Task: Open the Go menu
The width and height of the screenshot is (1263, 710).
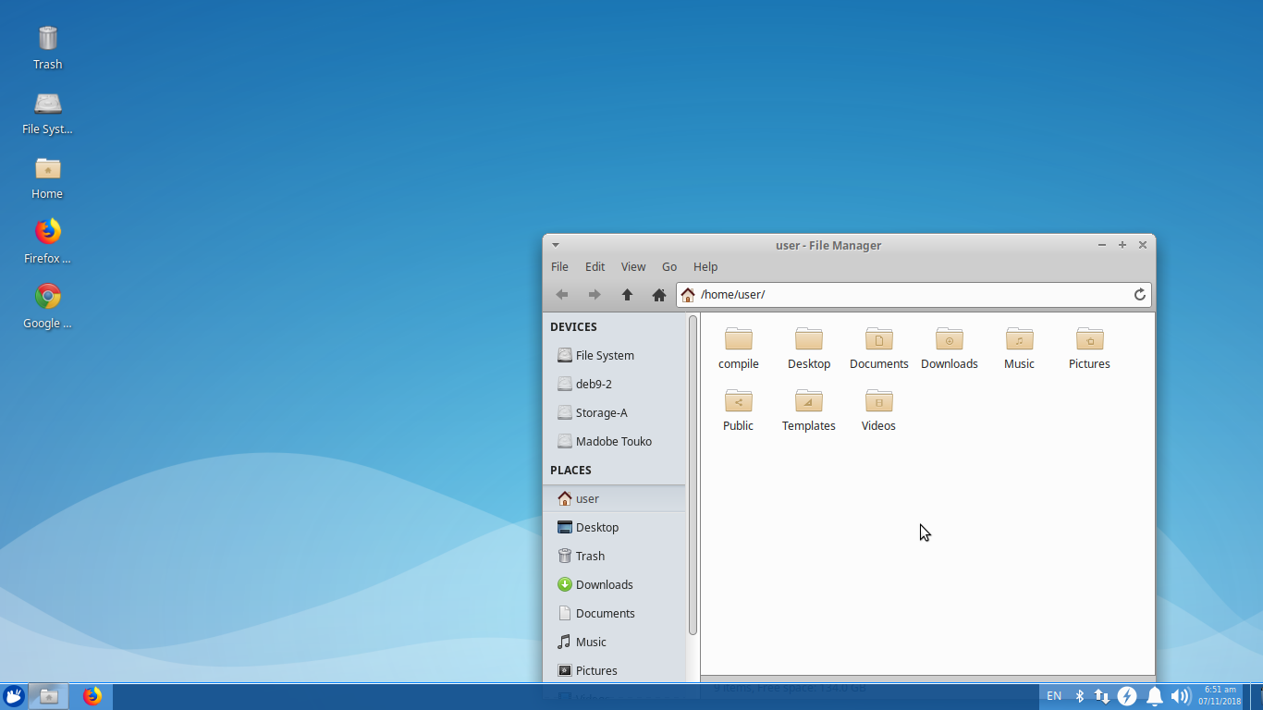Action: point(669,266)
